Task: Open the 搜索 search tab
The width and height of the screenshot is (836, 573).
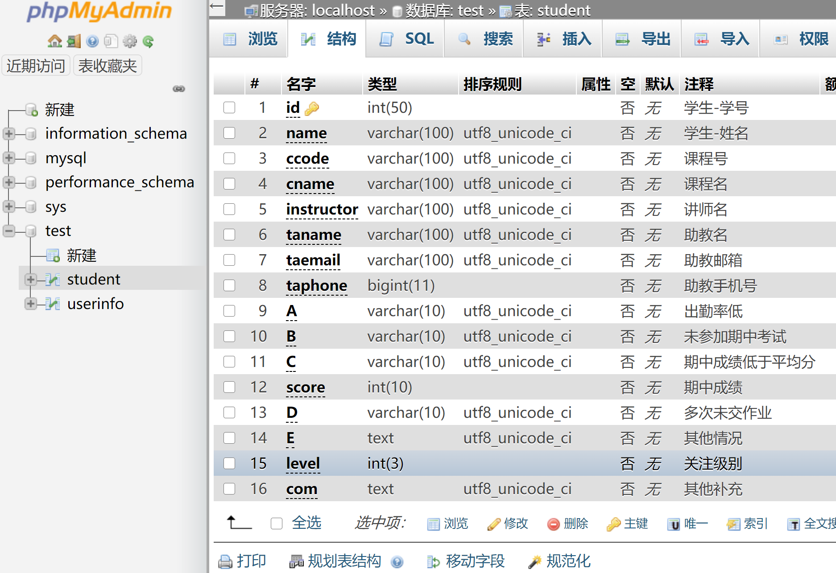Action: pyautogui.click(x=484, y=39)
